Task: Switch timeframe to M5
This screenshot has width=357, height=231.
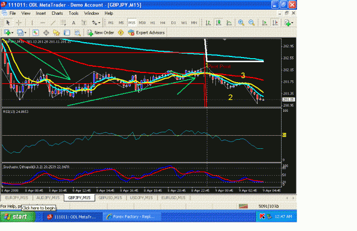Action: pyautogui.click(x=121, y=23)
